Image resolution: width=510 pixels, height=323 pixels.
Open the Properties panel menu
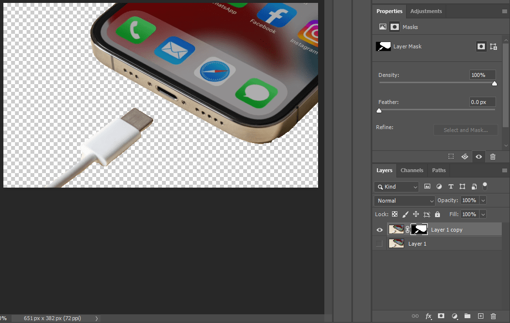coord(505,12)
